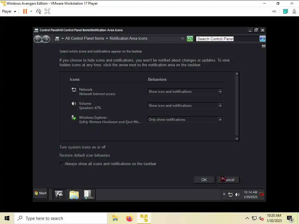Open the host Windows Start button
This screenshot has height=224, width=299.
7,218
